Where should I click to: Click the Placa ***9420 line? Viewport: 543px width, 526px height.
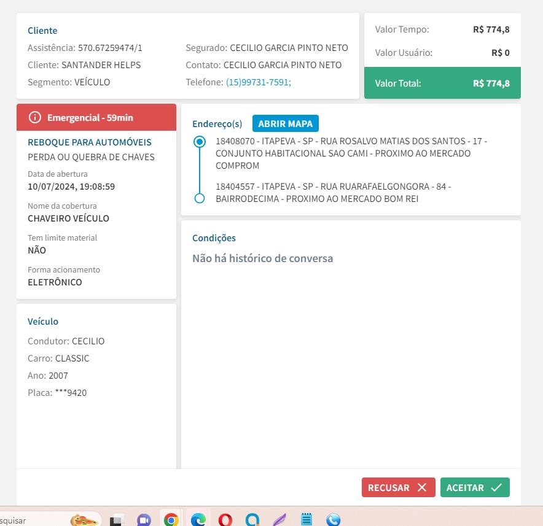pyautogui.click(x=57, y=393)
